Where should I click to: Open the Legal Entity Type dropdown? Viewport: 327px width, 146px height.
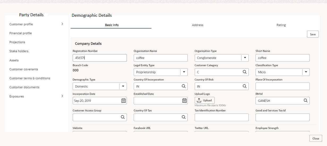click(x=184, y=72)
